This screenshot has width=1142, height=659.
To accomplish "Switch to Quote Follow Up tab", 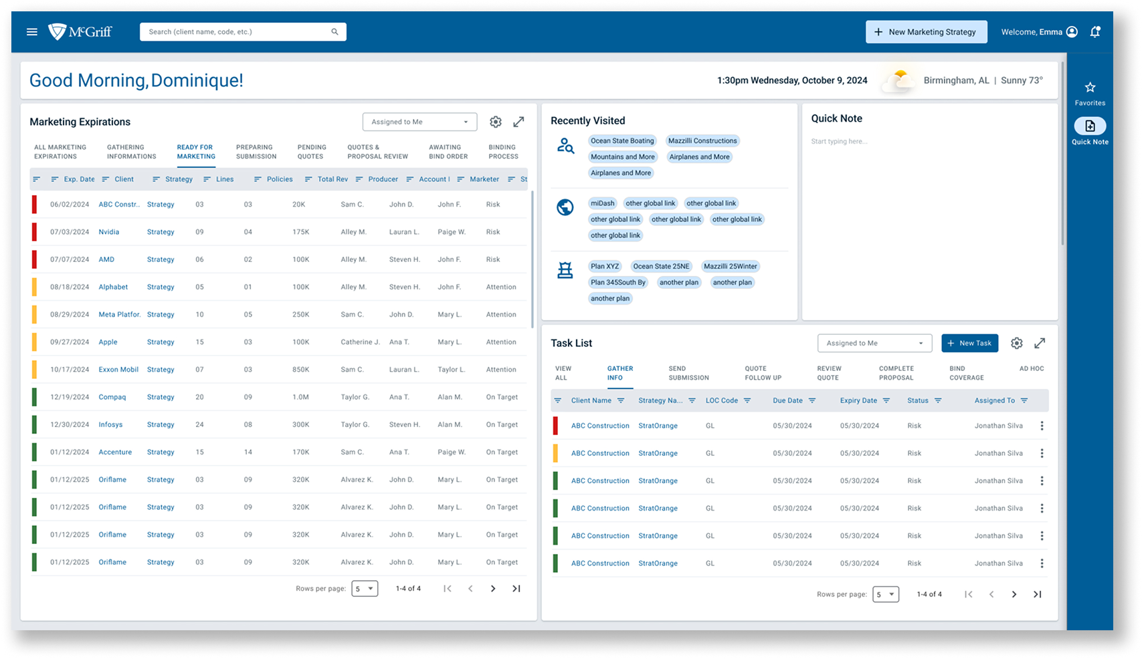I will click(x=763, y=373).
